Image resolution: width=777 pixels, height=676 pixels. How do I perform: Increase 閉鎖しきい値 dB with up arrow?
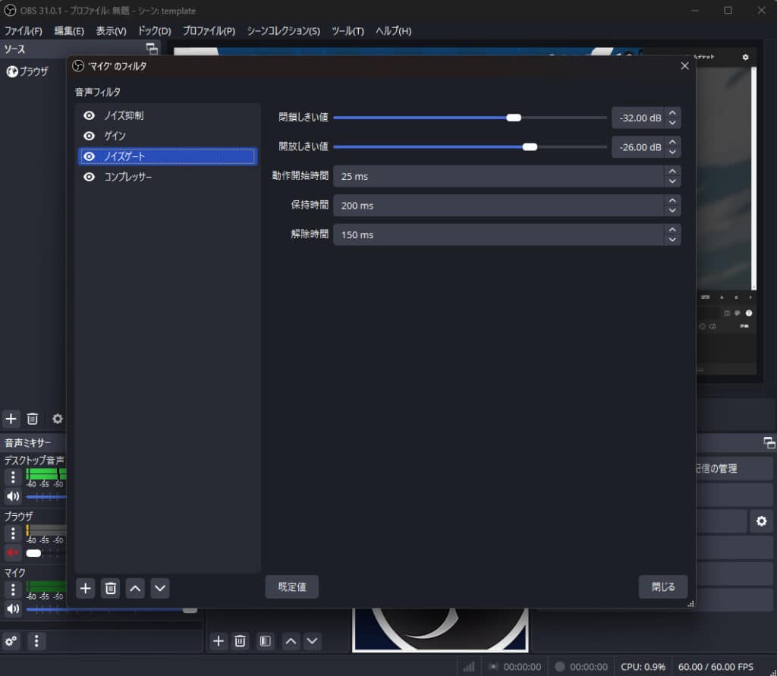click(x=672, y=113)
